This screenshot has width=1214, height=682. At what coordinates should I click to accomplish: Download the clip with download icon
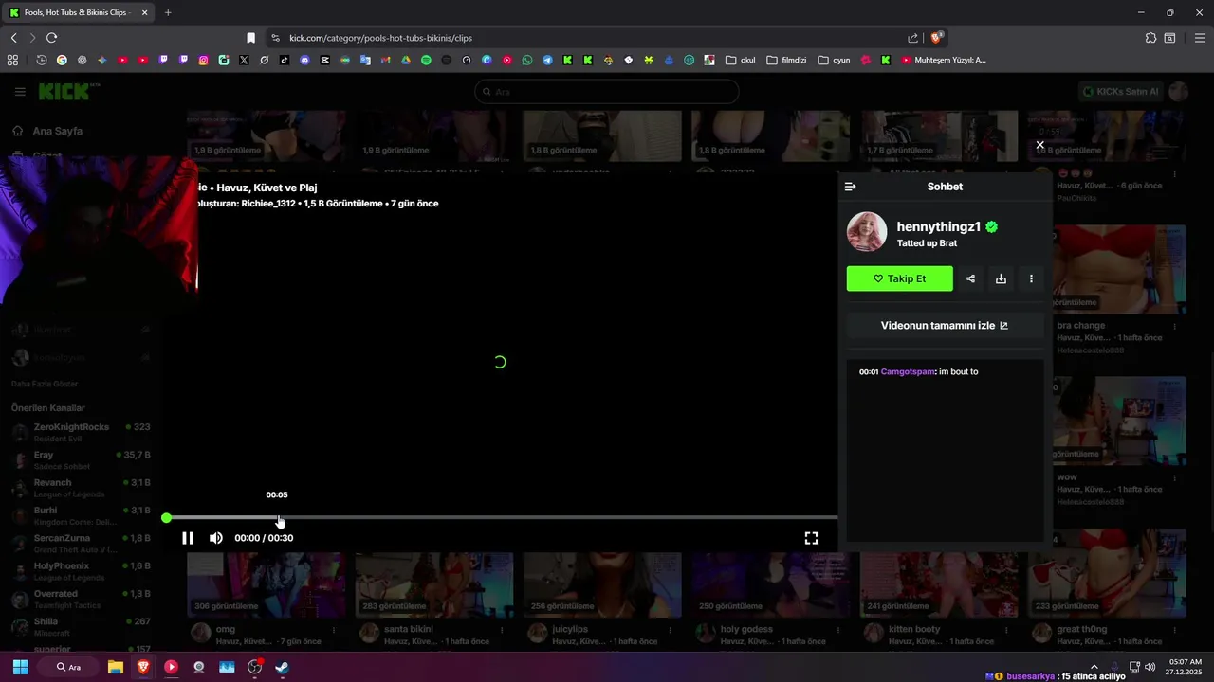pos(1001,278)
